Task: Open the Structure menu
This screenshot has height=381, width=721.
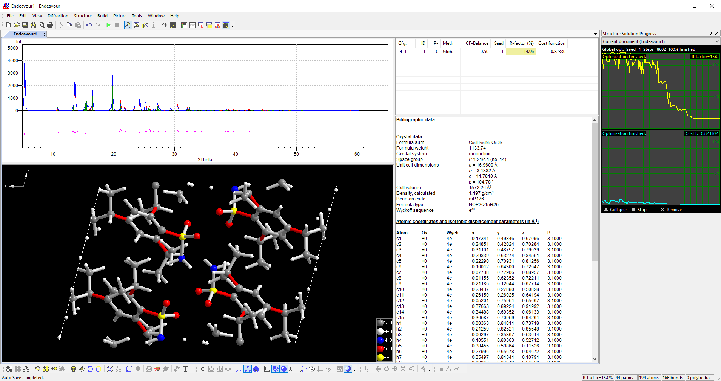Action: (83, 16)
